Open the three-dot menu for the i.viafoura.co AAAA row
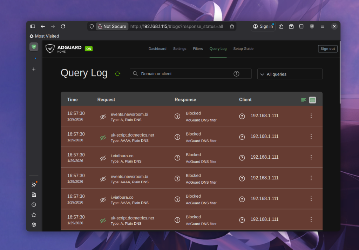This screenshot has width=359, height=250. pyautogui.click(x=311, y=199)
